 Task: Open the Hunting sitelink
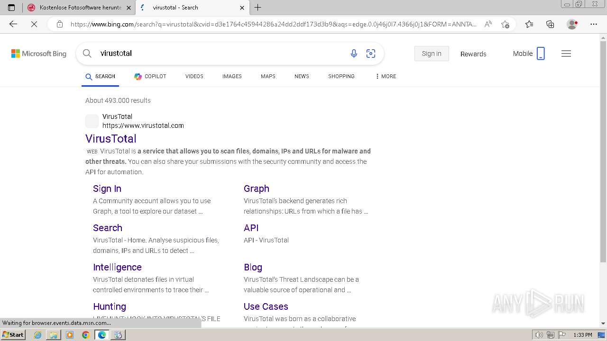tap(110, 306)
